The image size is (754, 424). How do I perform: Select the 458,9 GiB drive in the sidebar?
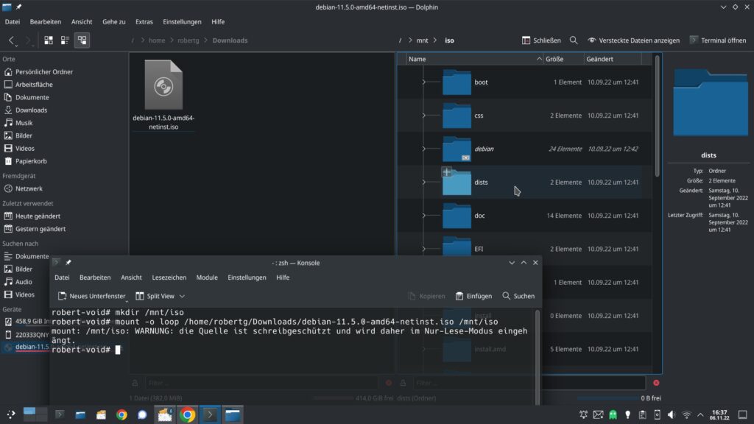pyautogui.click(x=27, y=321)
